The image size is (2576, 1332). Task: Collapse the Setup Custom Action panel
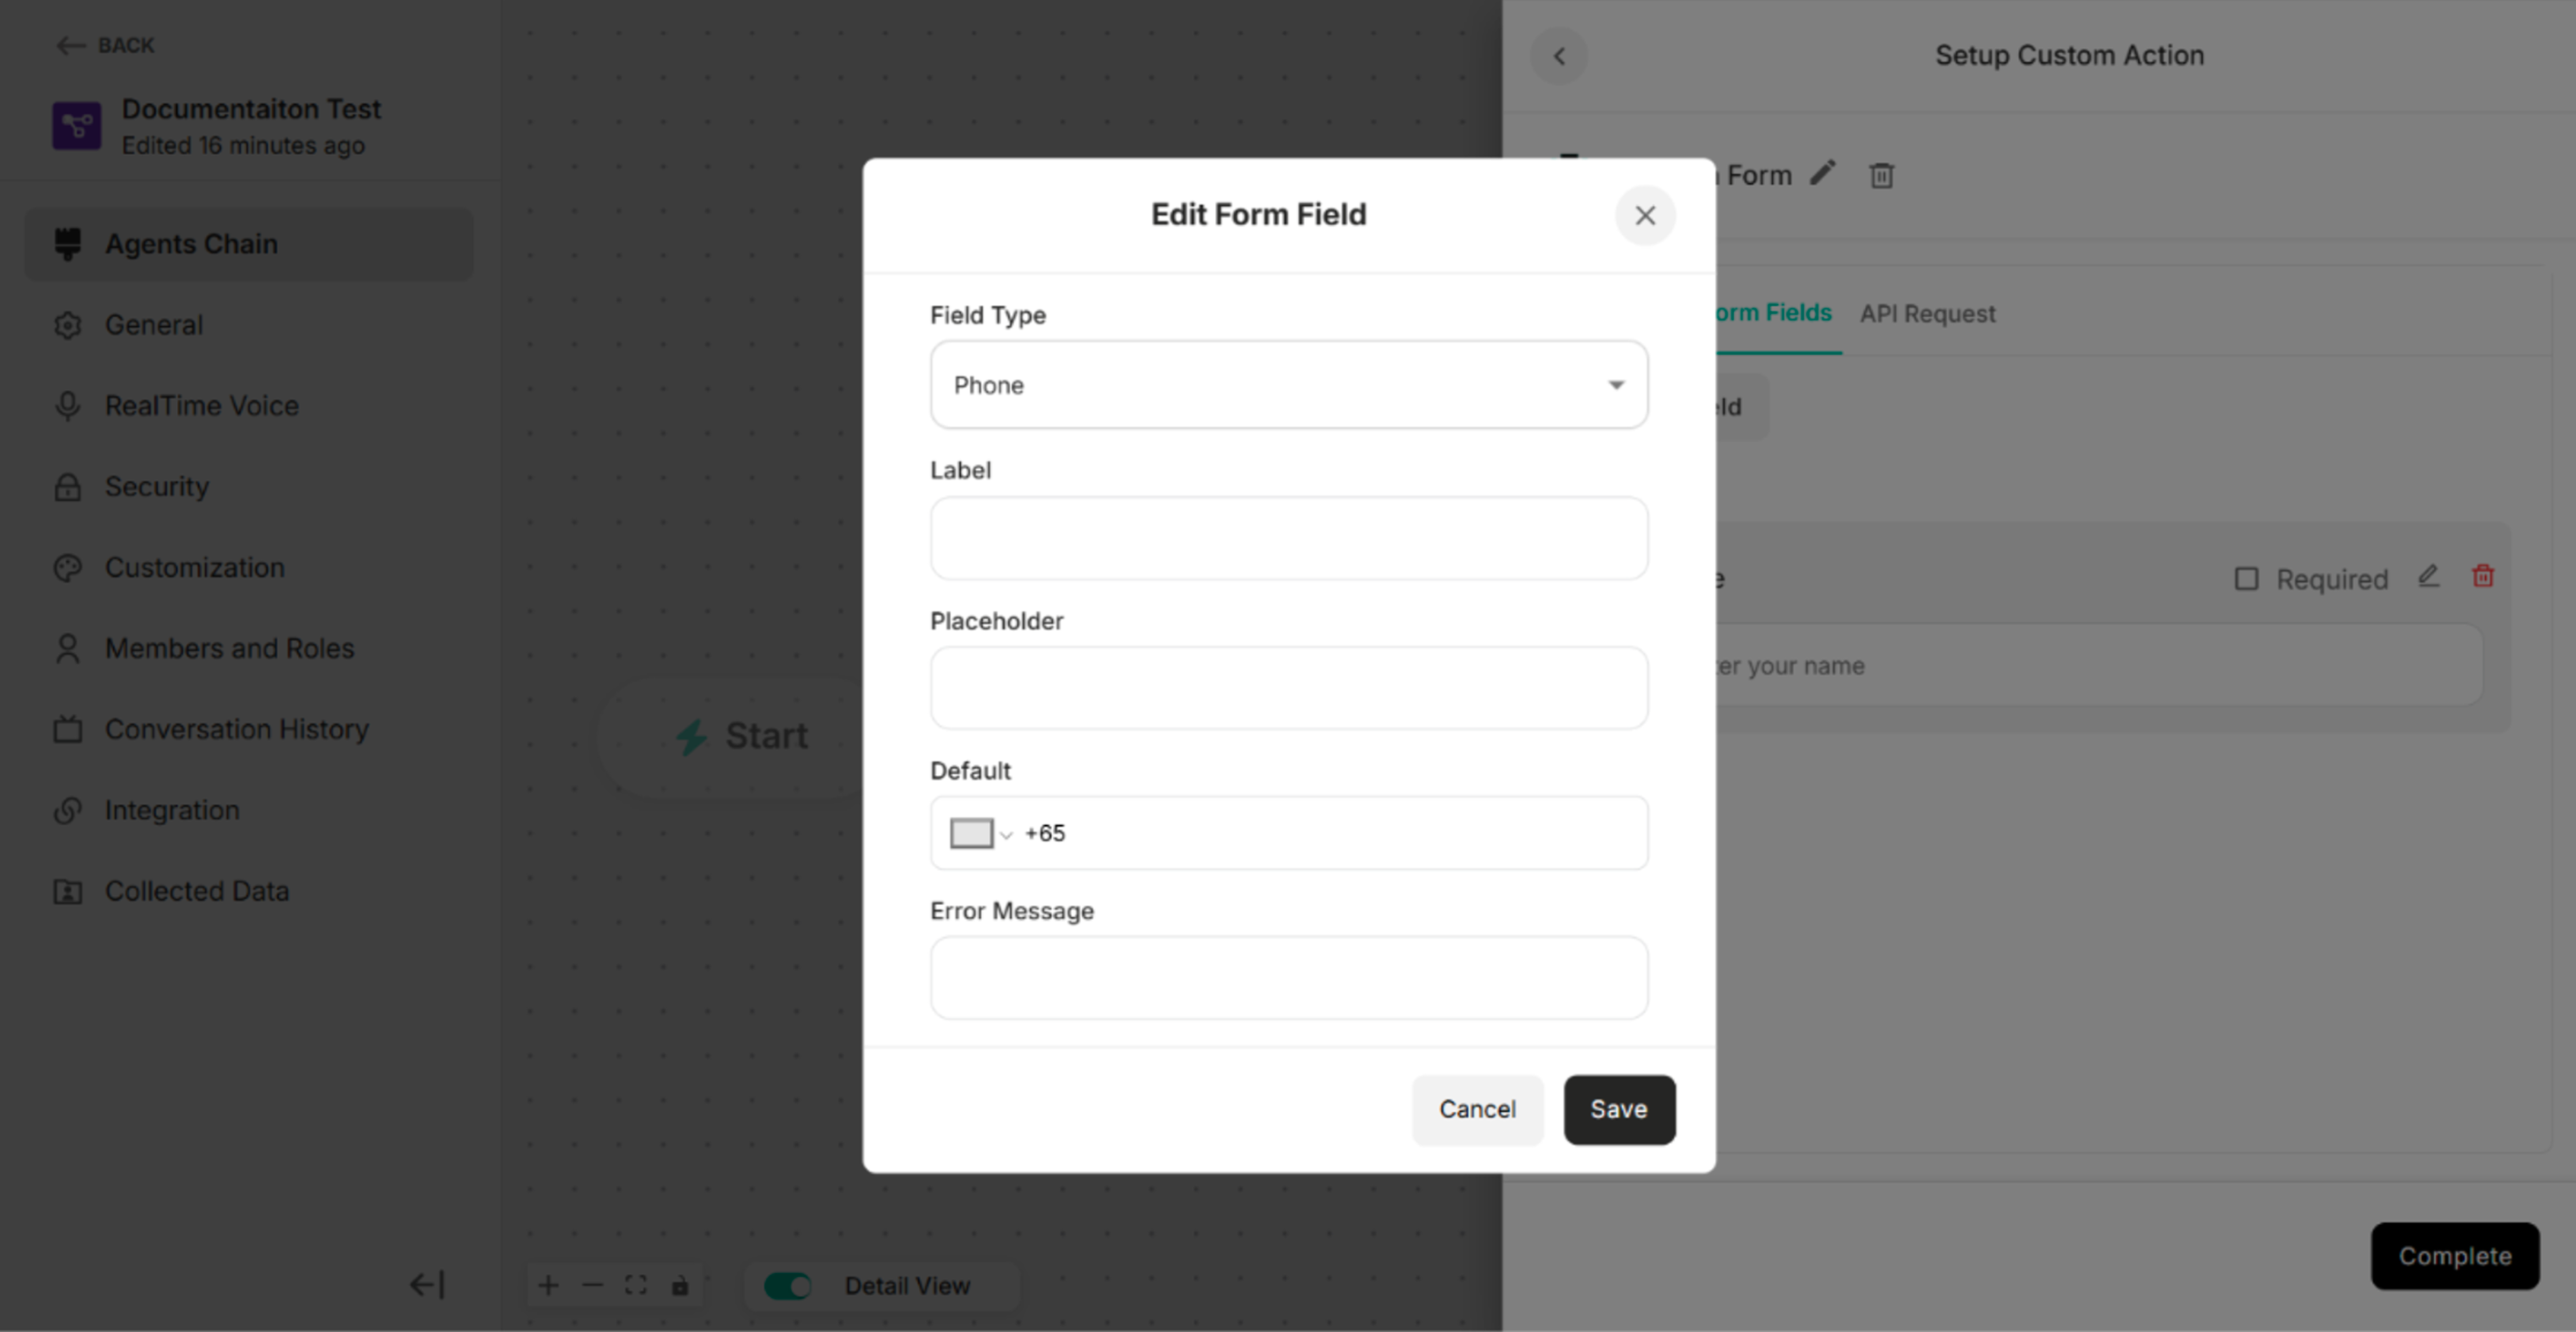pyautogui.click(x=1559, y=56)
